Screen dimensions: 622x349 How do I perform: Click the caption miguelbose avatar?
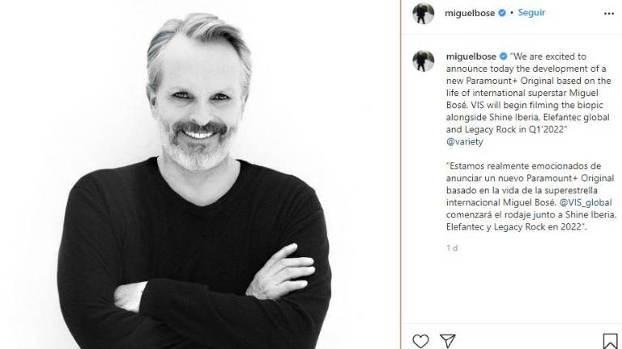pyautogui.click(x=424, y=61)
